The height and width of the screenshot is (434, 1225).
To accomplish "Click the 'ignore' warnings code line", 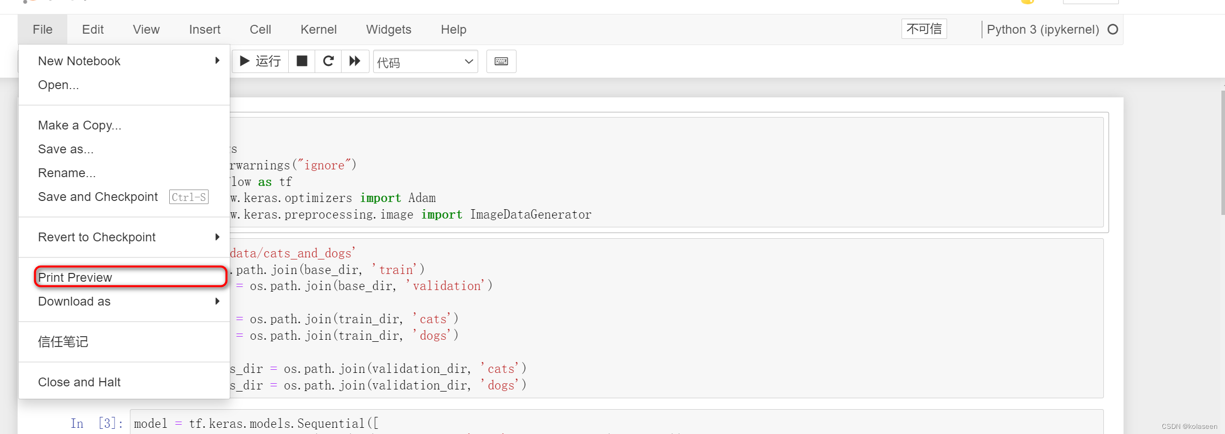I will click(293, 165).
